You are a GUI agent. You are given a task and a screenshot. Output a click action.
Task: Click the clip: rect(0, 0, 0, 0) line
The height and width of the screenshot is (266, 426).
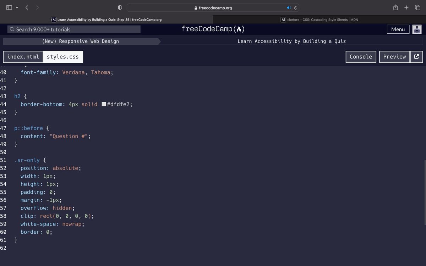[x=57, y=216]
